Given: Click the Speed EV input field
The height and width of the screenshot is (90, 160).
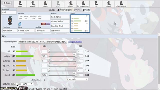Looking at the screenshot, I should 44,75.
